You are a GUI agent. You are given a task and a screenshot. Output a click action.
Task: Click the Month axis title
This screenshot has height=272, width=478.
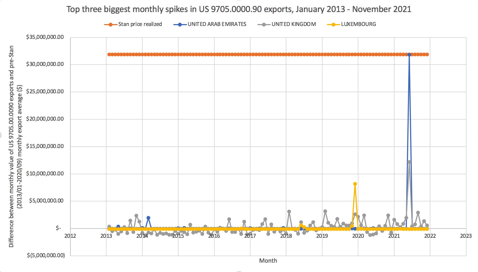[269, 261]
